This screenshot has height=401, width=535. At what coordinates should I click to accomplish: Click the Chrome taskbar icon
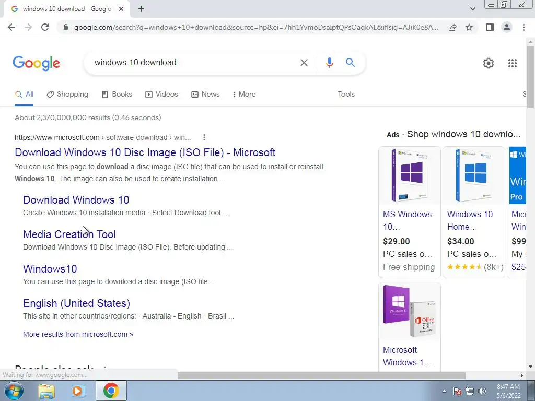pos(111,391)
